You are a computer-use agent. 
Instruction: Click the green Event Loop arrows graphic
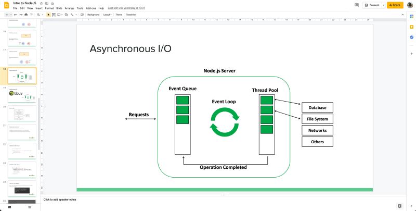225,122
